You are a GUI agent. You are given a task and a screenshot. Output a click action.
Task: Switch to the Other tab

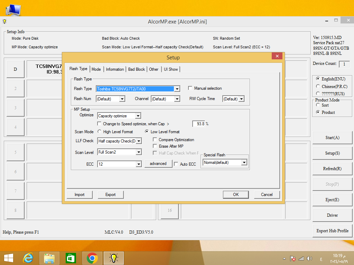[x=154, y=69]
